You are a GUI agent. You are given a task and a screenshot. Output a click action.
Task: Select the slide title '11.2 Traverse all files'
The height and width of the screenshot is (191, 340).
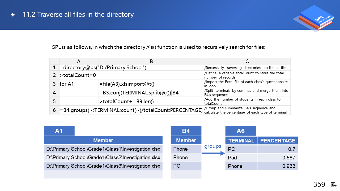click(78, 14)
